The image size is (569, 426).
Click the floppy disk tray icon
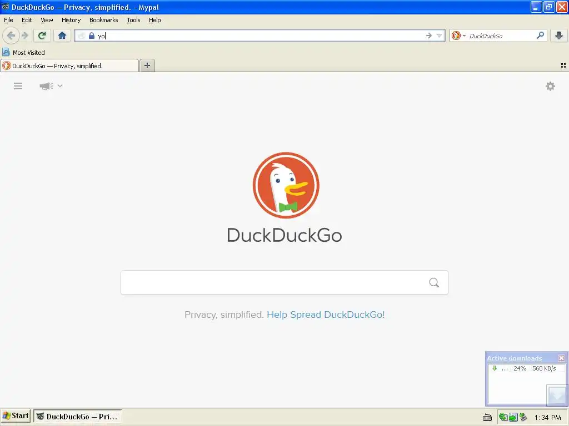(513, 417)
